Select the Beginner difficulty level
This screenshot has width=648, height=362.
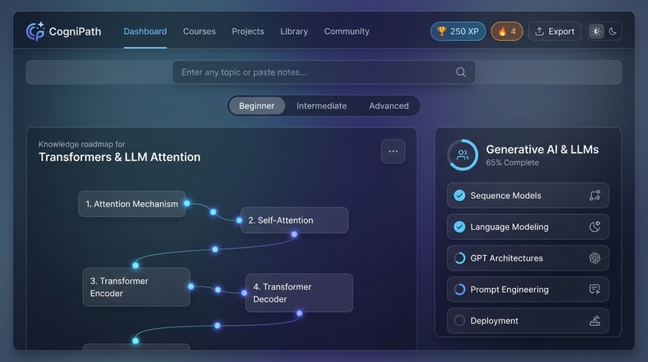(x=256, y=106)
